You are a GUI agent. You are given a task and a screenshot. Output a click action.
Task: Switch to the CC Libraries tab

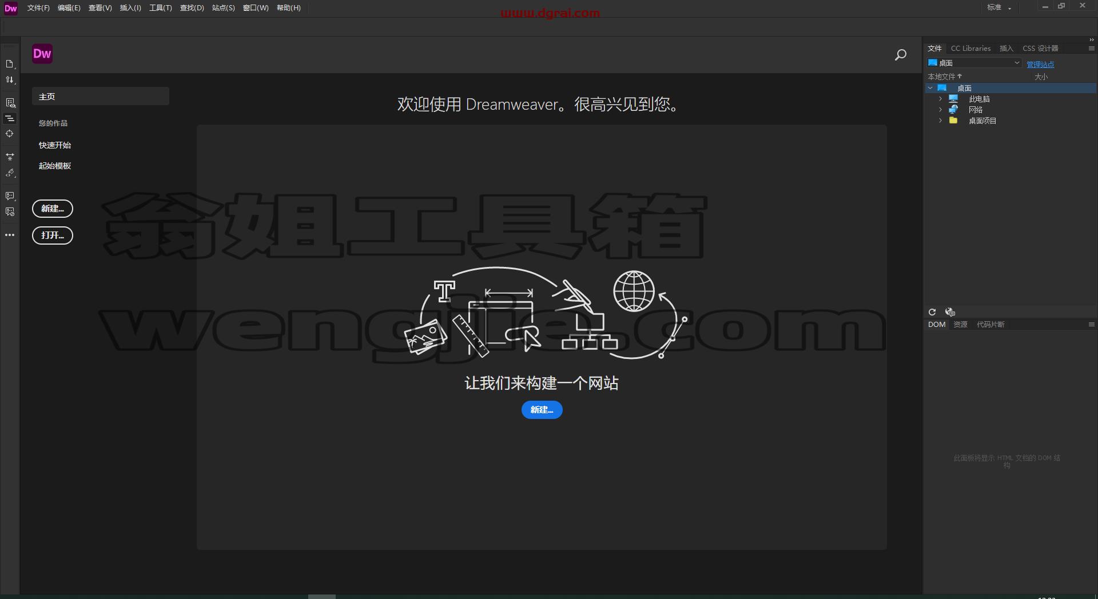coord(970,49)
